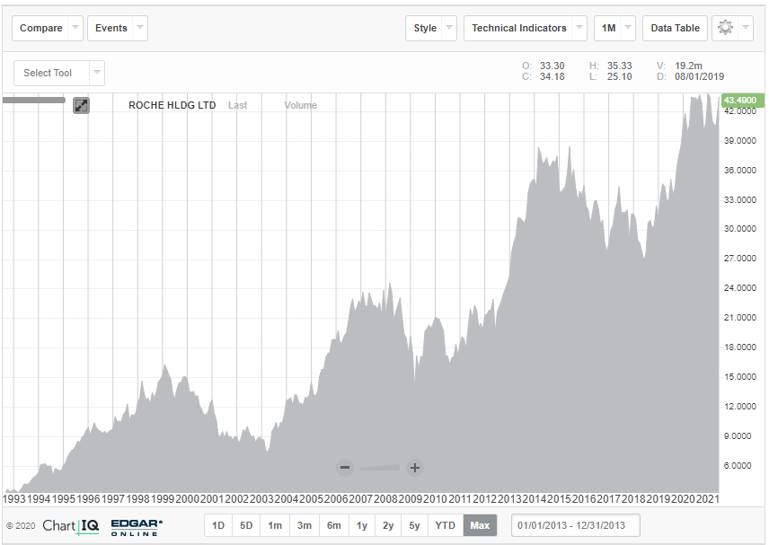Expand the Technical Indicators menu
The width and height of the screenshot is (769, 545).
pos(526,28)
